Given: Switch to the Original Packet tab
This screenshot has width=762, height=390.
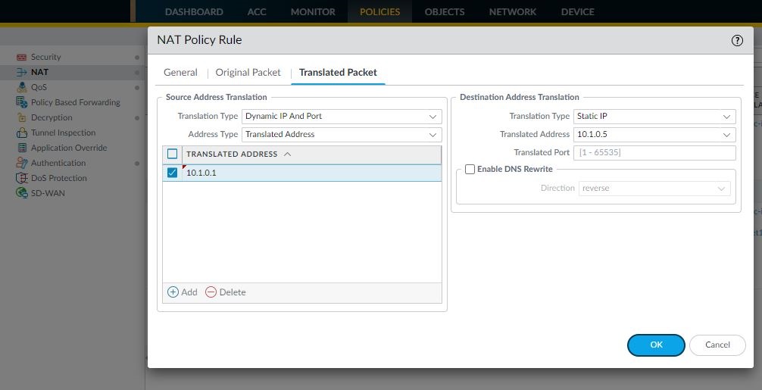Looking at the screenshot, I should 248,73.
